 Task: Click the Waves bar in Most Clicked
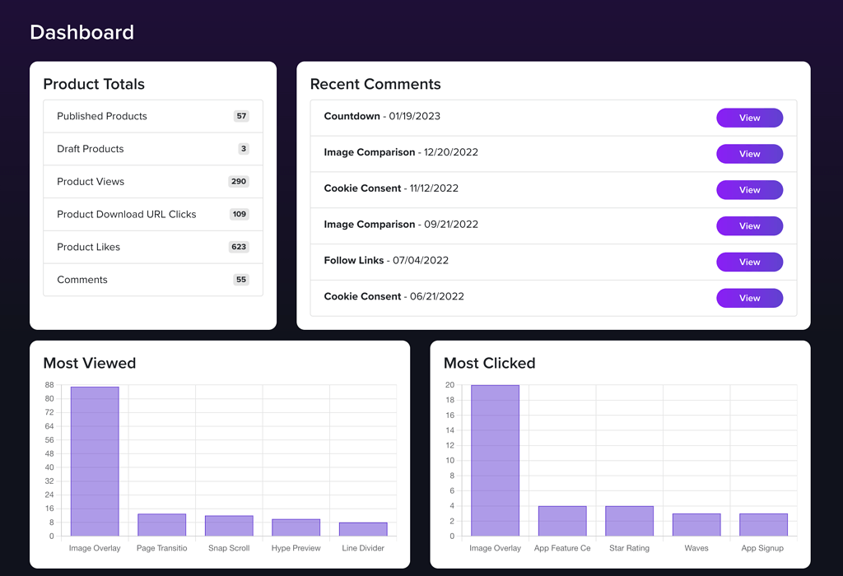point(696,525)
